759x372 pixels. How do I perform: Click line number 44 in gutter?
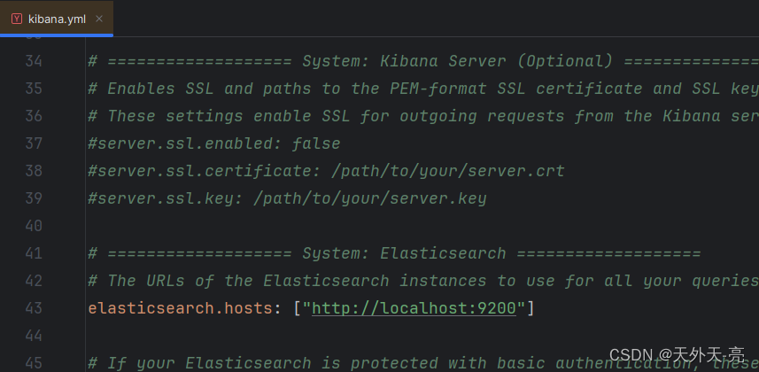34,335
